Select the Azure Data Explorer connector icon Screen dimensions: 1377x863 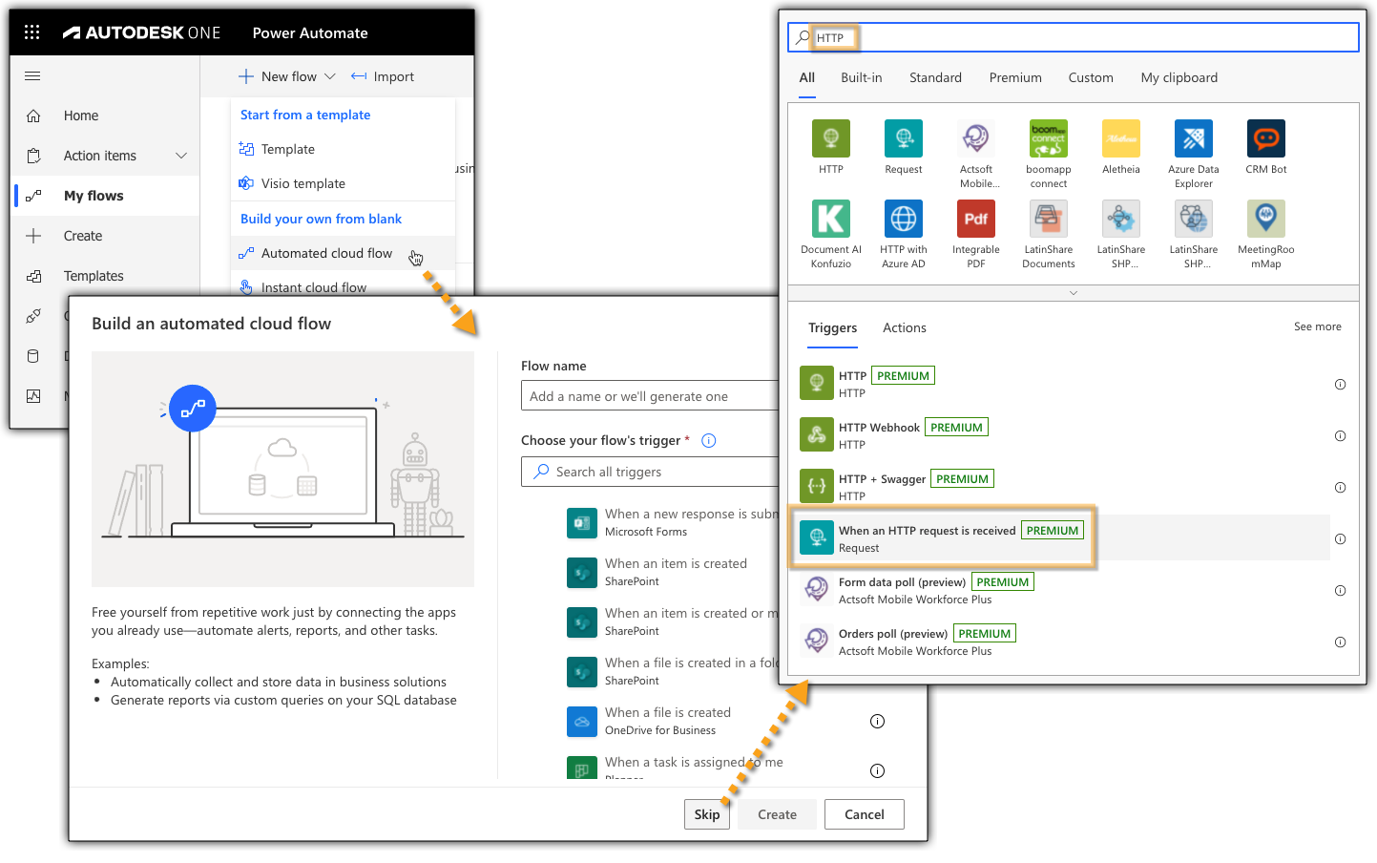tap(1194, 138)
